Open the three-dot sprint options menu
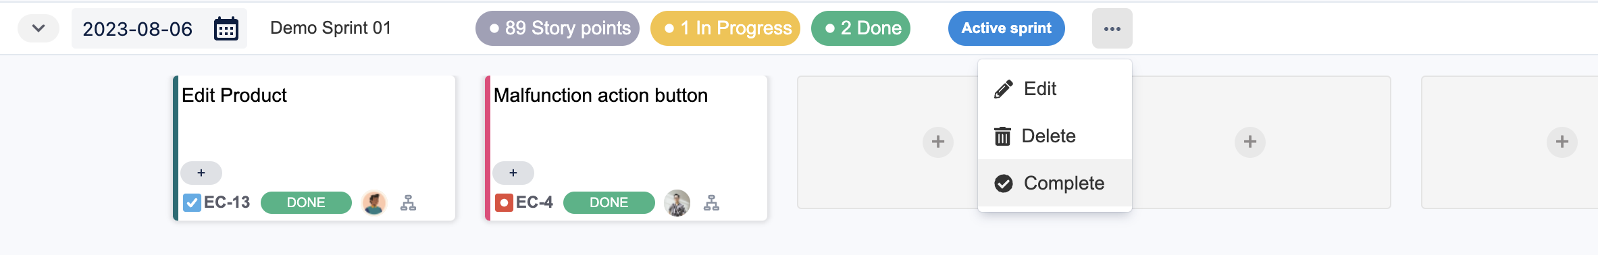 tap(1112, 29)
